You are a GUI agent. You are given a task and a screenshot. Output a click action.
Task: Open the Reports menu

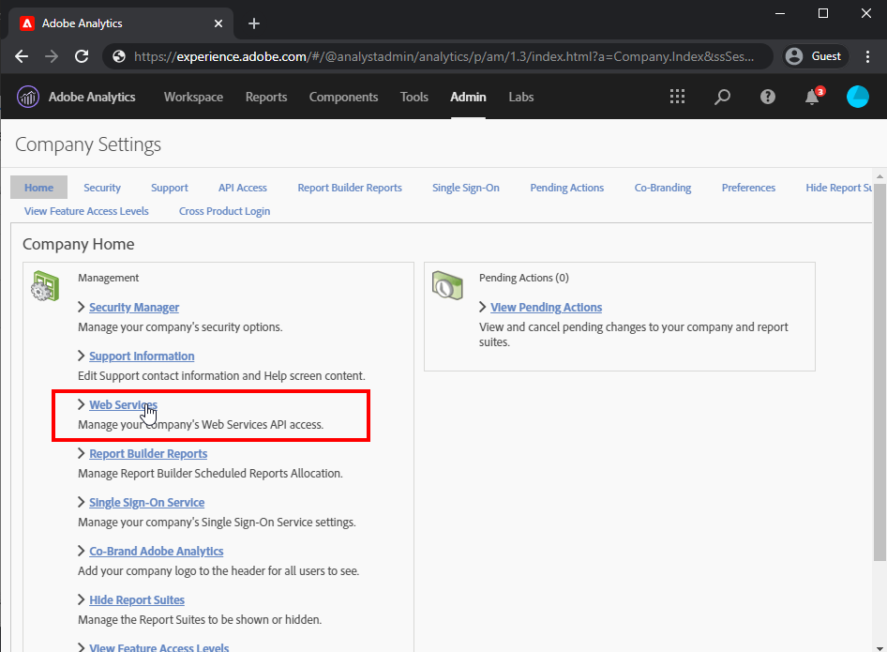266,97
